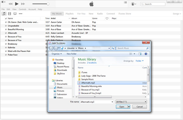
Task: Uncheck the Poker Face song checkbox
Action: pos(6,55)
